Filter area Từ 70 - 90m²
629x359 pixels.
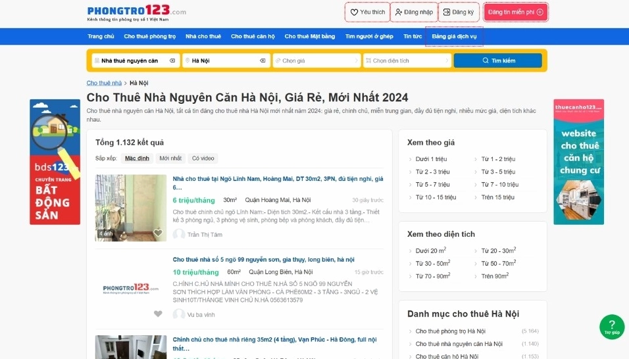tap(432, 276)
